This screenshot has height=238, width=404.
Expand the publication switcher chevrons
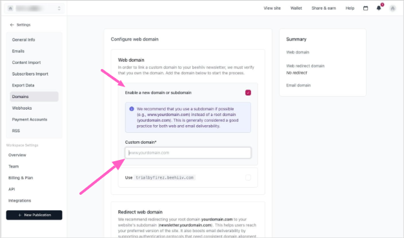point(59,8)
